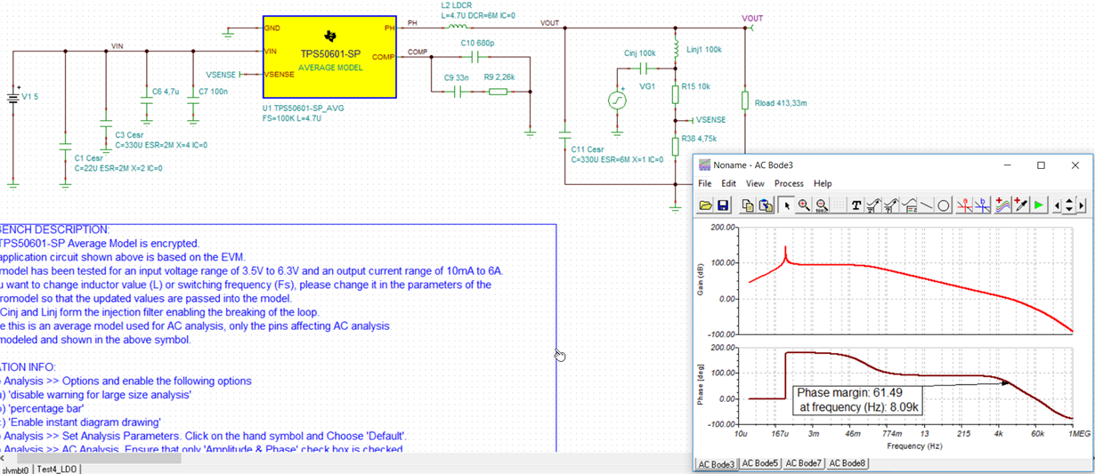Image resolution: width=1095 pixels, height=474 pixels.
Task: Switch to the AC Bode3 tab
Action: [x=717, y=463]
